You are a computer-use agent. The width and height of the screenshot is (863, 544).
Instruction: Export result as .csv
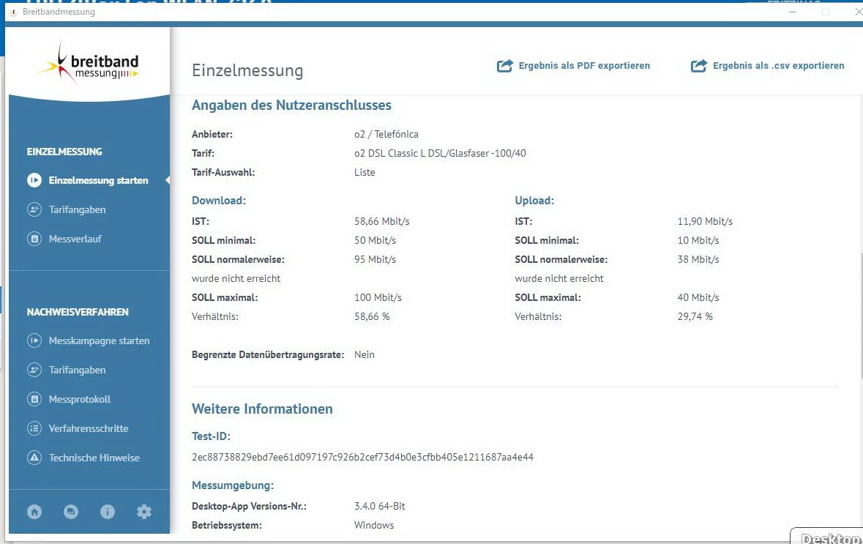point(767,65)
